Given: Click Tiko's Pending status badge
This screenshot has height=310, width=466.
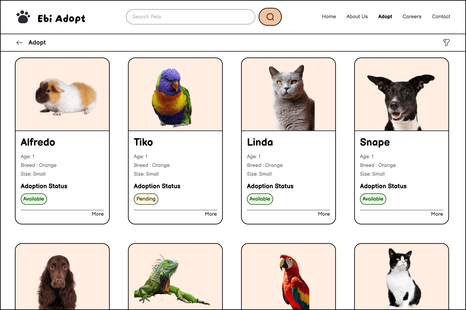Looking at the screenshot, I should 146,199.
